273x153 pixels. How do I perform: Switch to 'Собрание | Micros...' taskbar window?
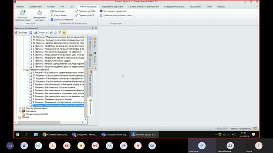click(x=85, y=134)
